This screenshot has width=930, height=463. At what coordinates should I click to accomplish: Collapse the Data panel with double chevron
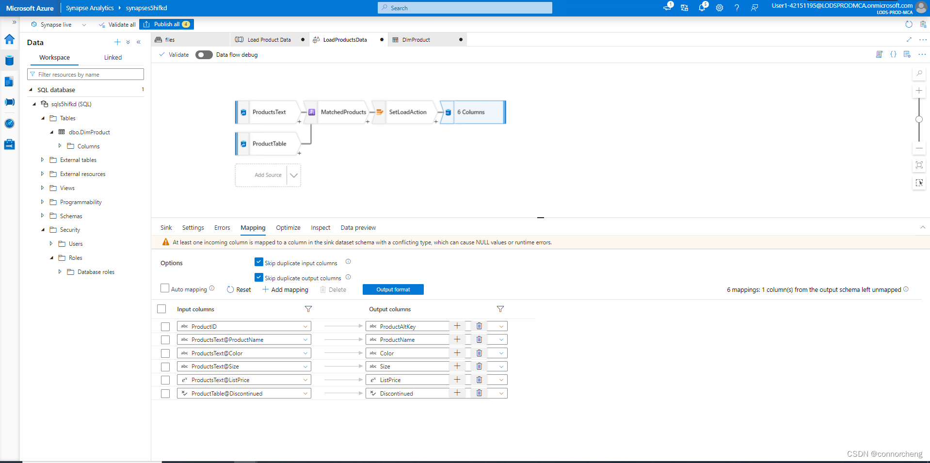click(x=139, y=42)
